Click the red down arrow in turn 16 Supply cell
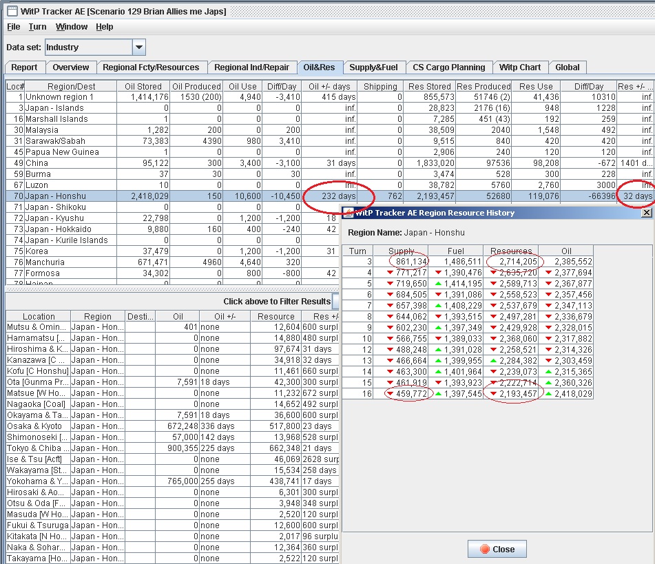The image size is (655, 564). tap(390, 394)
